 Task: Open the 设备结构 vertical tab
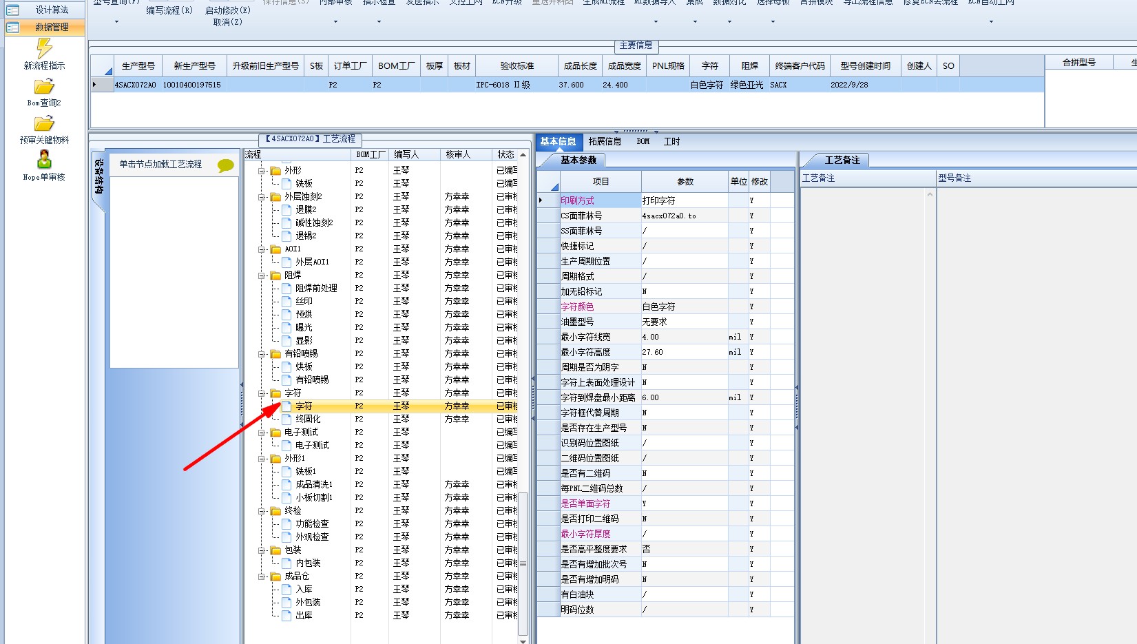click(98, 176)
